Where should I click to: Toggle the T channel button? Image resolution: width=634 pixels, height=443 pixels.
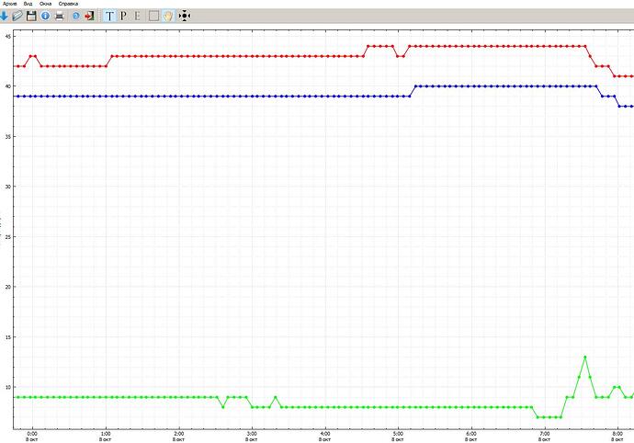[x=109, y=17]
